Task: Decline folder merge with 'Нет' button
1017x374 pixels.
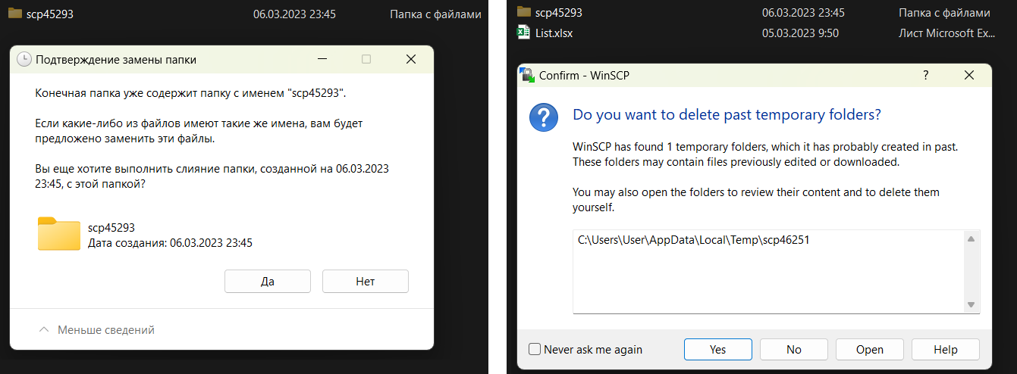Action: tap(365, 281)
